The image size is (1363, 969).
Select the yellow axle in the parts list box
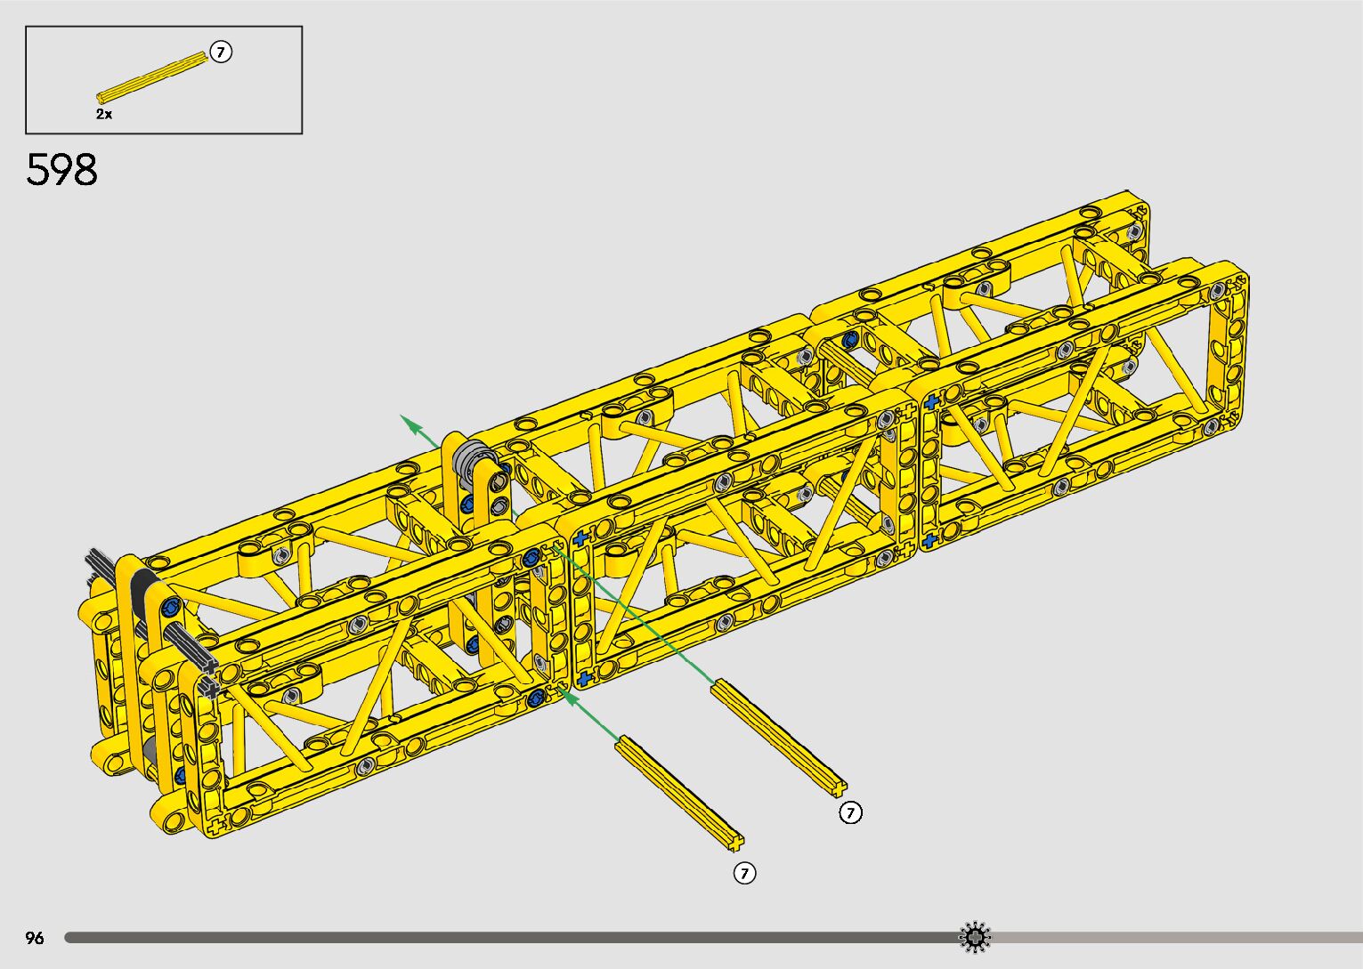coord(151,77)
